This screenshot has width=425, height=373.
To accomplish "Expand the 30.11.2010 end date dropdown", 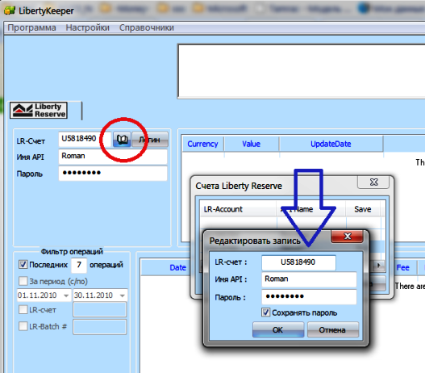I will pos(123,295).
